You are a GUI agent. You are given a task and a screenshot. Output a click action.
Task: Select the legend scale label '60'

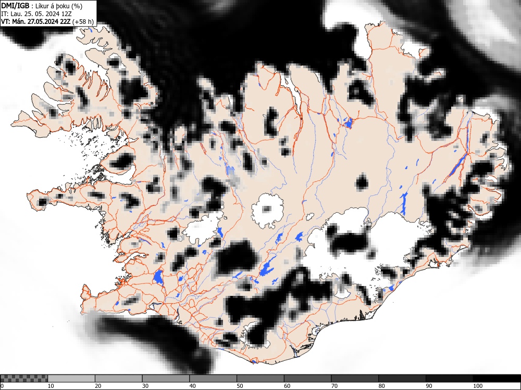coord(287,386)
